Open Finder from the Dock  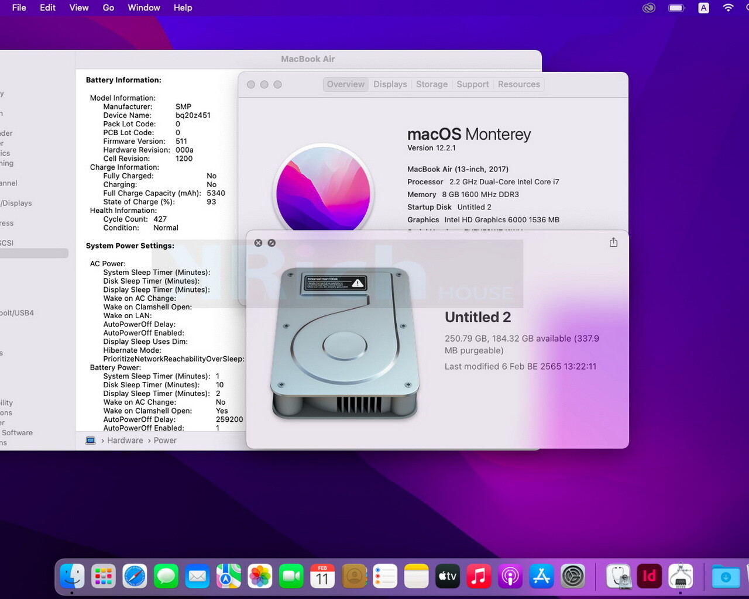[x=73, y=576]
